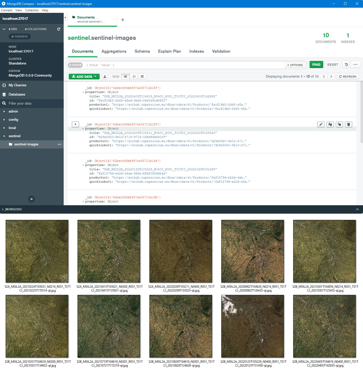The image size is (363, 374).
Task: Go to previous page of documents
Action: pos(324,77)
